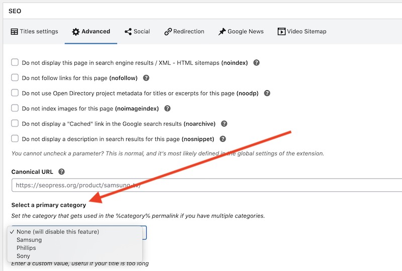Toggle the noarchive checkbox
The image size is (402, 271).
tap(15, 123)
